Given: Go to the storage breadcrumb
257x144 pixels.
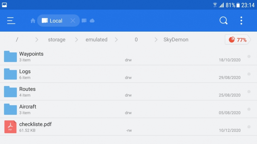Looking at the screenshot, I should coord(57,40).
